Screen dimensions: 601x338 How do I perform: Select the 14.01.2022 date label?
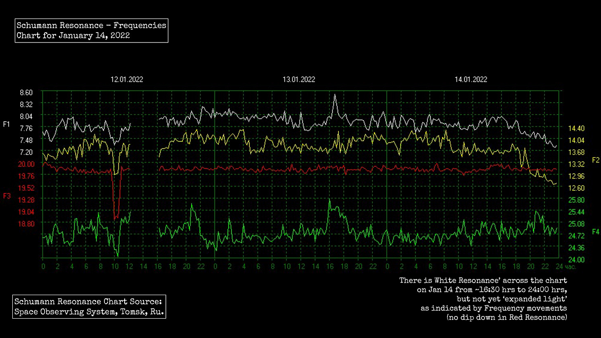(471, 80)
